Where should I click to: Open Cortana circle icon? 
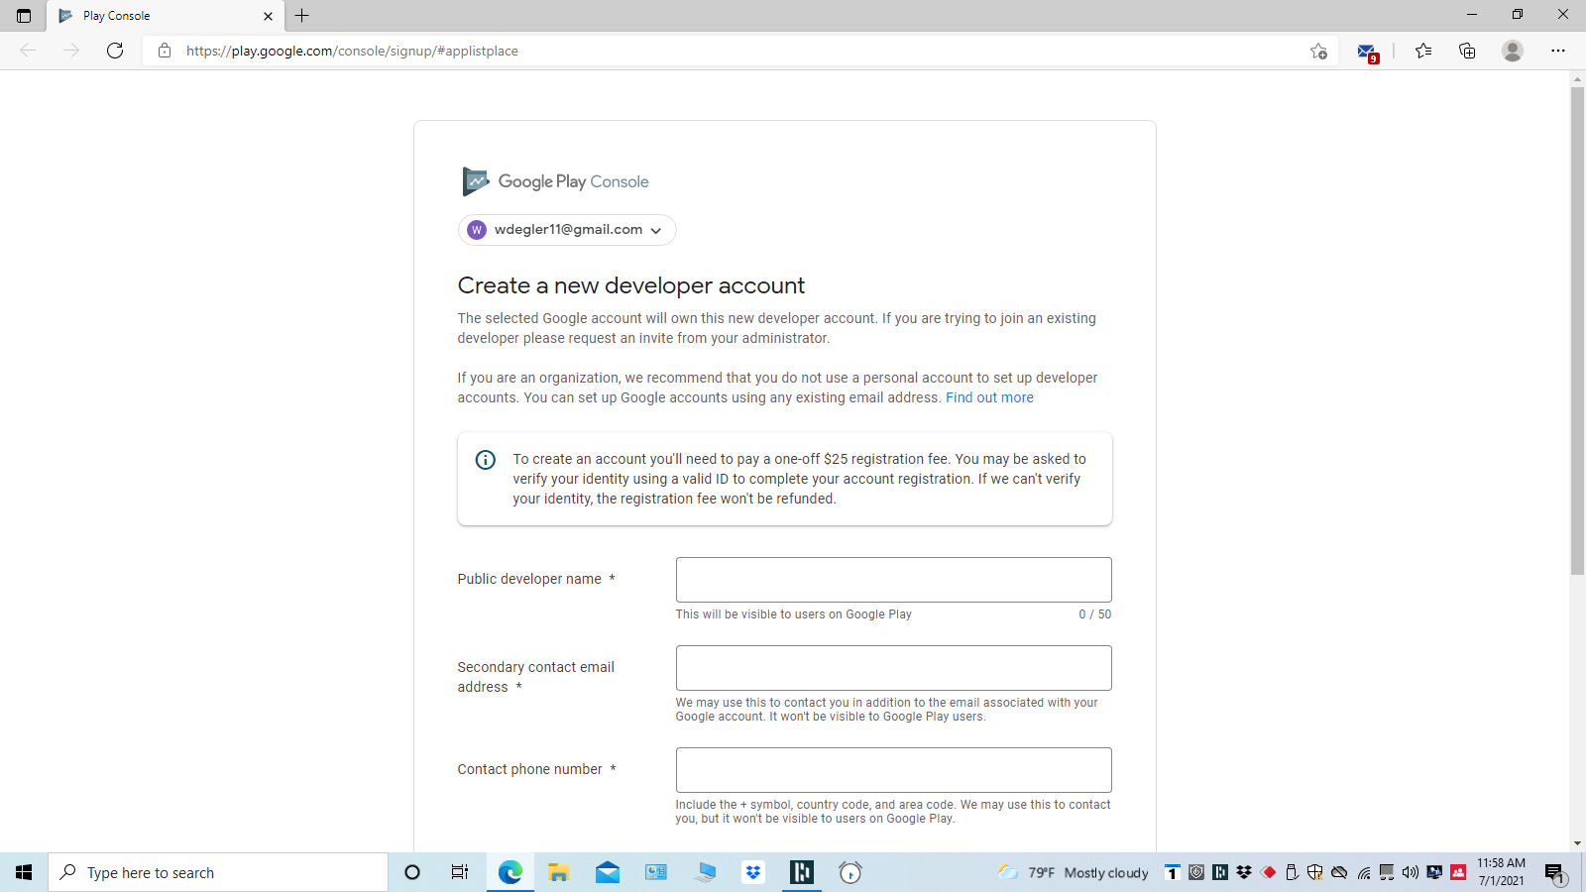412,872
